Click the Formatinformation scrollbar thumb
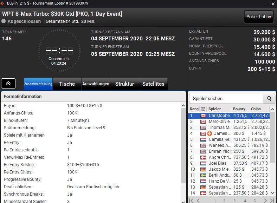Viewport: 277px width, 203px height. [183, 146]
